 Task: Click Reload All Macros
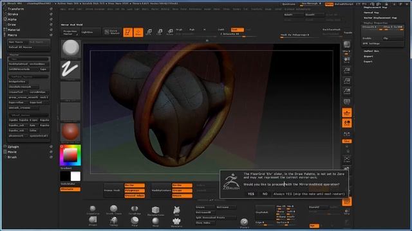28,47
